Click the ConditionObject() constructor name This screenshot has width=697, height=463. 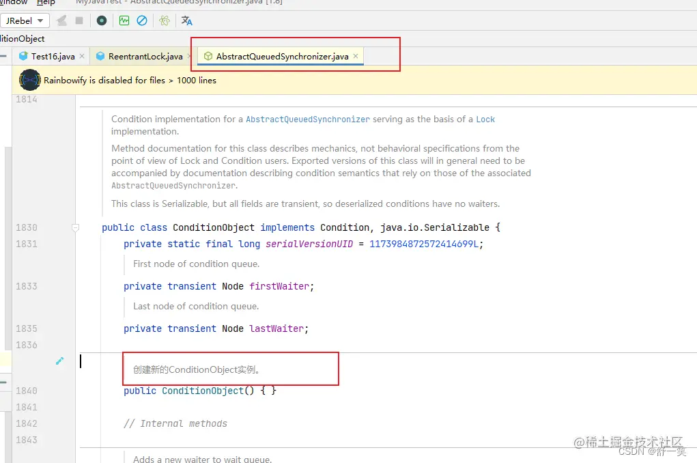click(x=202, y=391)
